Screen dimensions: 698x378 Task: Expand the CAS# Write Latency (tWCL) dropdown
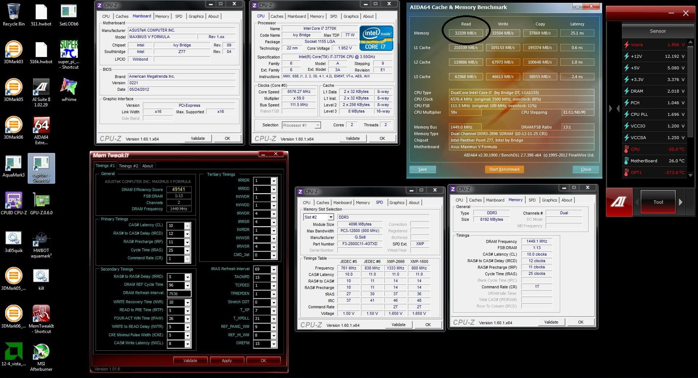coord(187,344)
